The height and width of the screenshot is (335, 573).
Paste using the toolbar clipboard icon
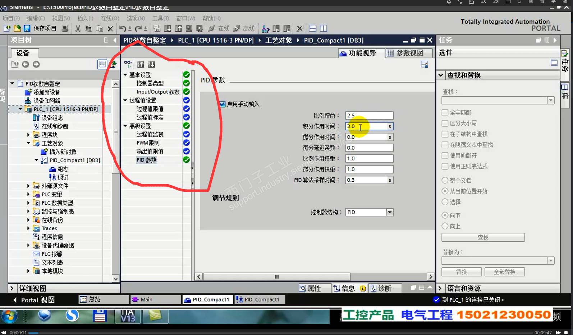click(99, 28)
